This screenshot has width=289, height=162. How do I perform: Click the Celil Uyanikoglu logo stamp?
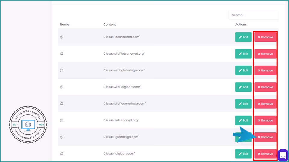coord(28,124)
